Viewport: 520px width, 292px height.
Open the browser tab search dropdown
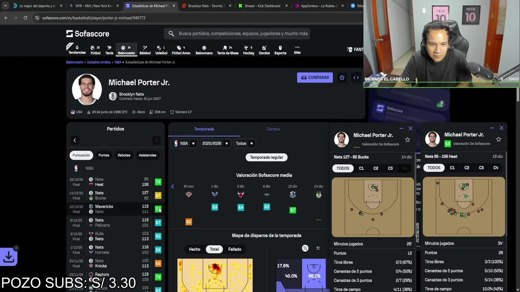(5, 6)
